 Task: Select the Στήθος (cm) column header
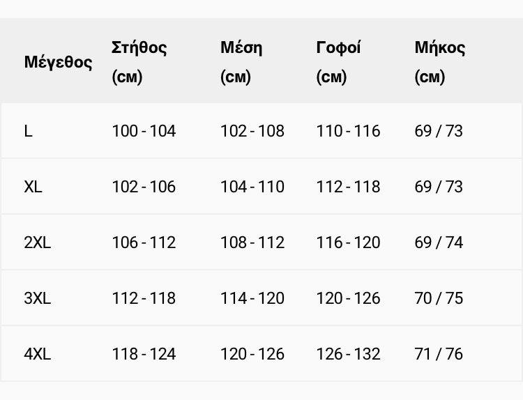[139, 62]
